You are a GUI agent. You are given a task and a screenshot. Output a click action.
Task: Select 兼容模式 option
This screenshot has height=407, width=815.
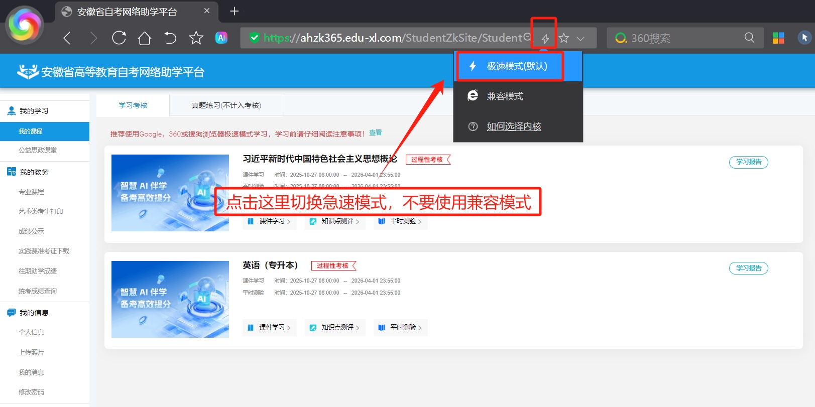tap(518, 96)
